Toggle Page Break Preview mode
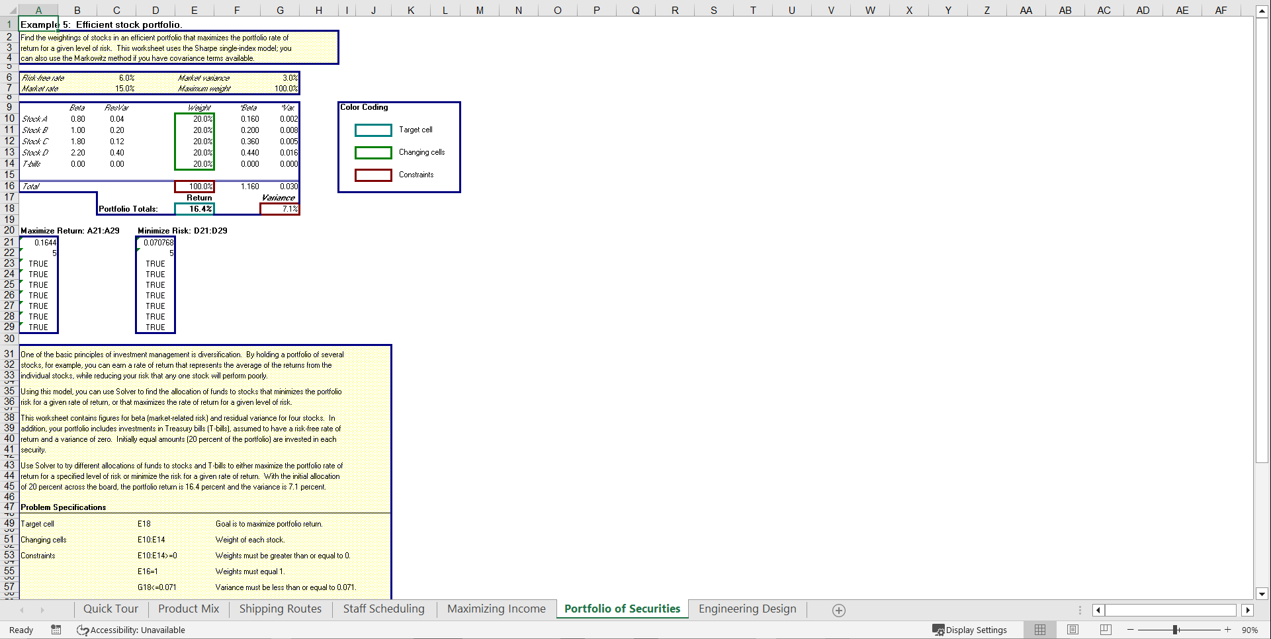This screenshot has width=1271, height=639. point(1105,630)
